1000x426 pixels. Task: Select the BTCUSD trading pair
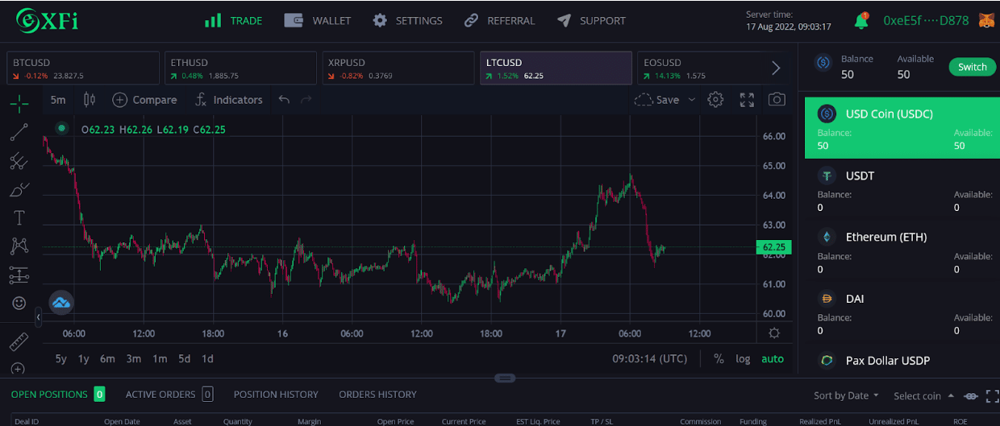(x=83, y=68)
